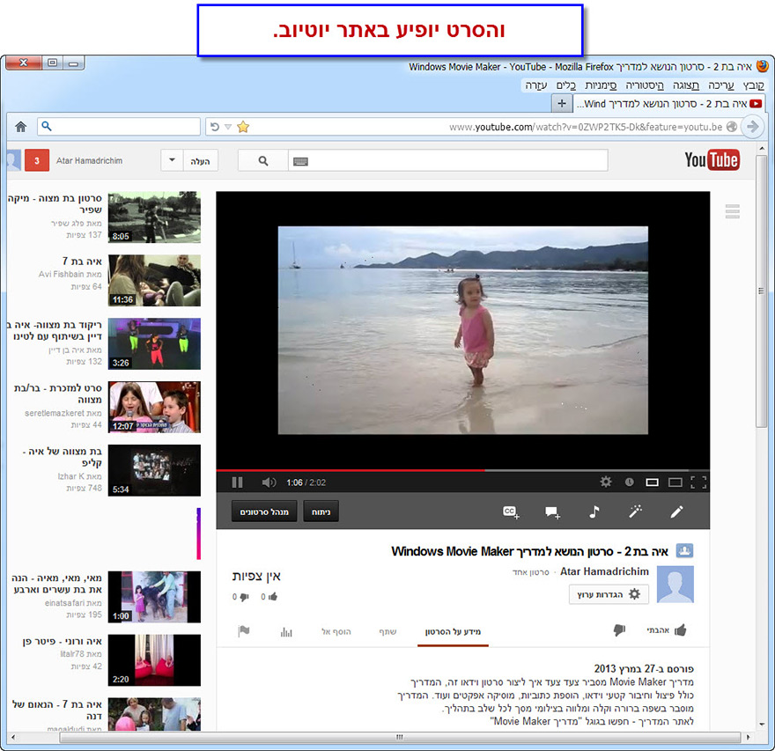Click the youtube.com address bar URL
The image size is (775, 751).
(x=586, y=127)
